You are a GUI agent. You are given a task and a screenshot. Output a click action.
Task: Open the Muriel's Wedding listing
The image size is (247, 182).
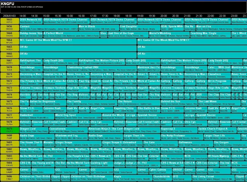[x=169, y=35]
